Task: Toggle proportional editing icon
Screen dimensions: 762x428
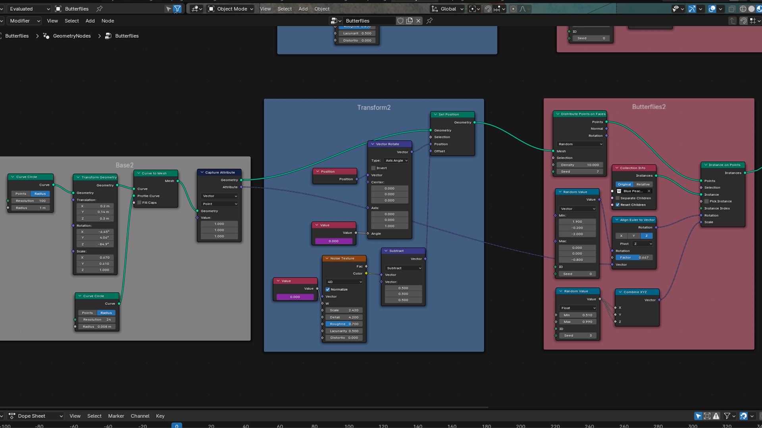Action: pos(513,9)
